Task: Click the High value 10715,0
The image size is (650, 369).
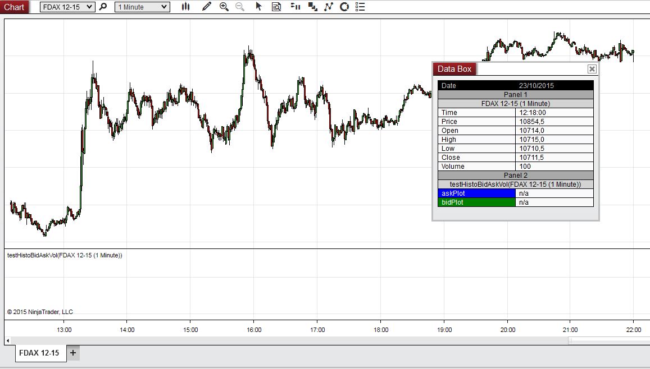Action: (532, 140)
